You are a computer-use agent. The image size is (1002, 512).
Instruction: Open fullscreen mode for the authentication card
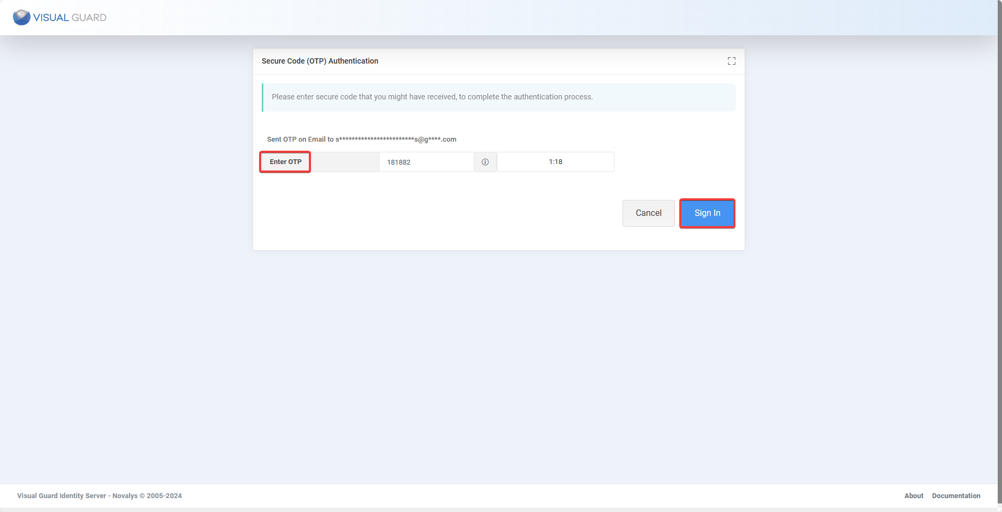tap(731, 61)
